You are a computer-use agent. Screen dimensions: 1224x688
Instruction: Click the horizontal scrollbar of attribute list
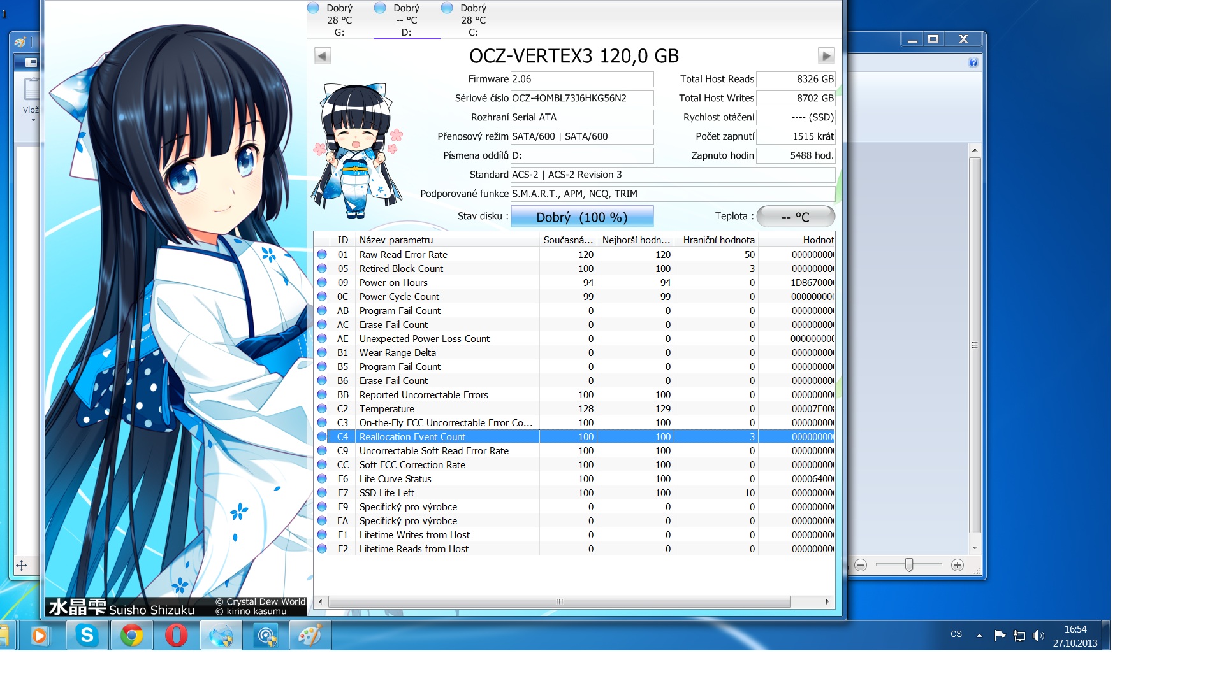(559, 601)
